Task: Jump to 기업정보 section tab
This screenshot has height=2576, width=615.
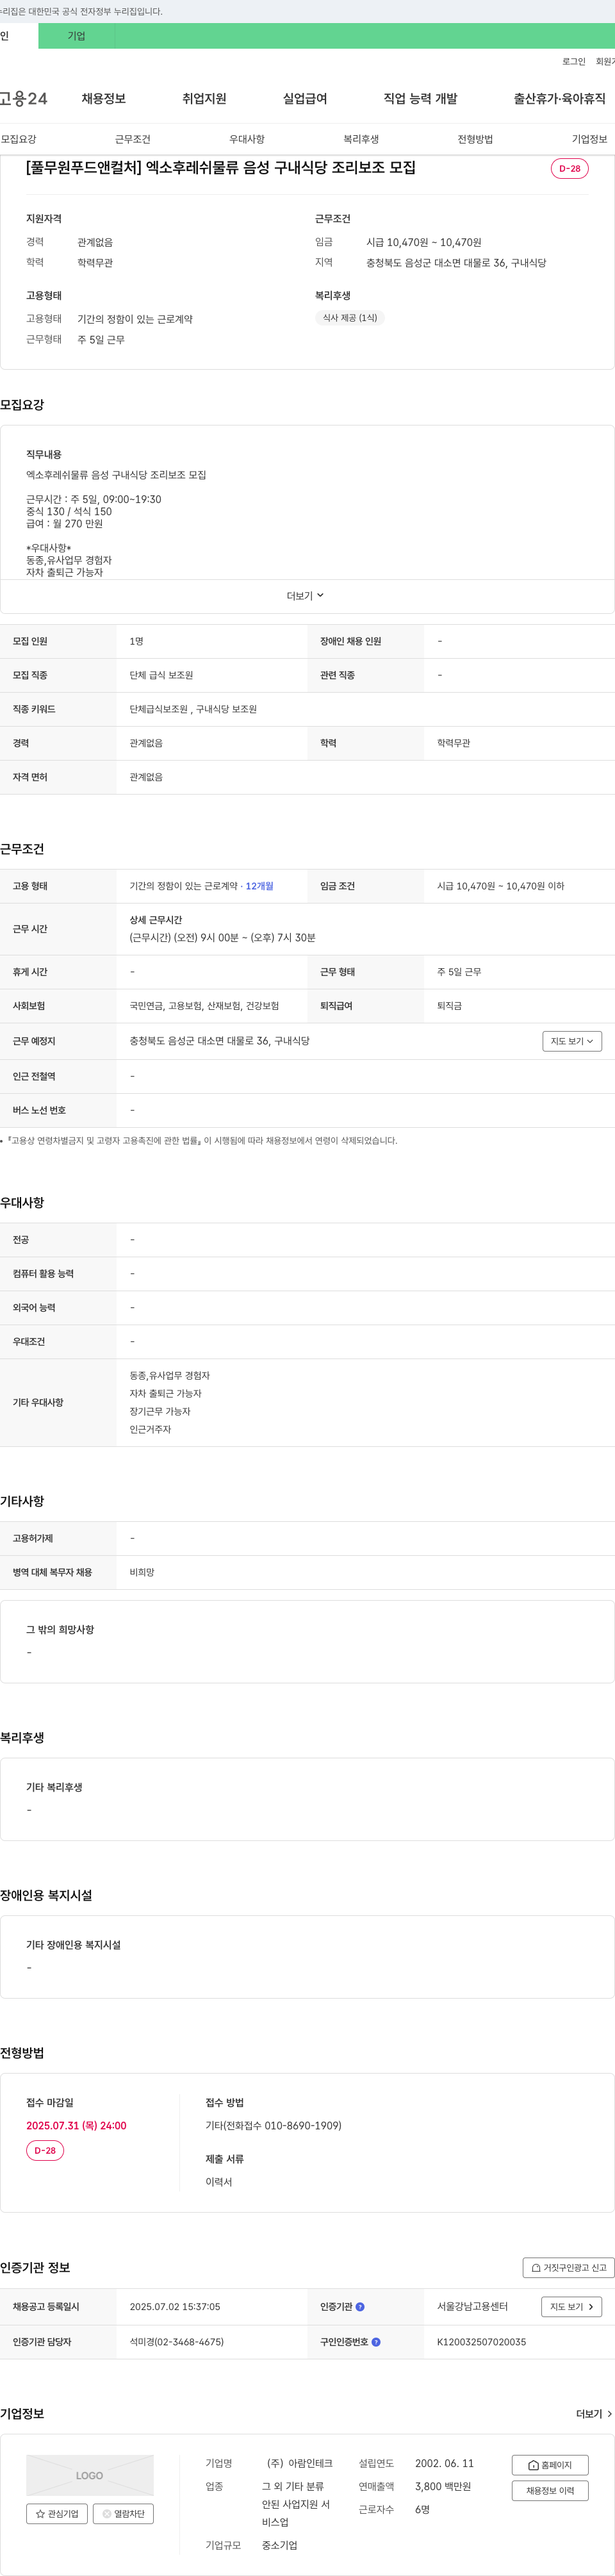Action: click(x=589, y=139)
